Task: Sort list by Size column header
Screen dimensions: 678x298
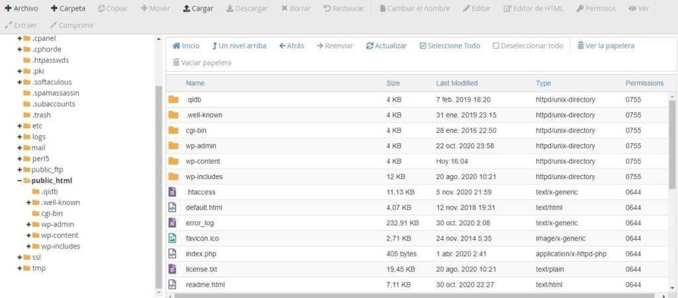Action: [393, 83]
